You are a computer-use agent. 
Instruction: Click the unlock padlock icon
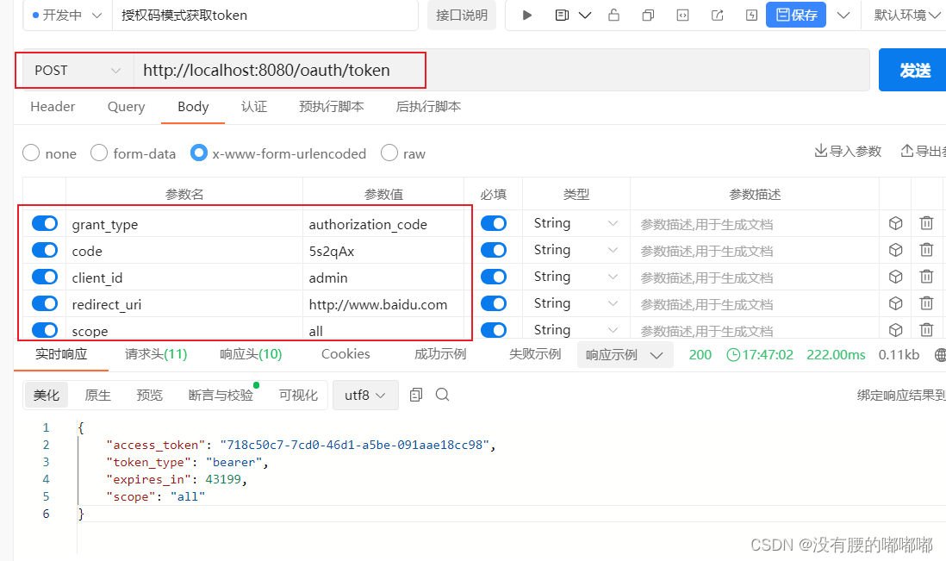point(613,16)
